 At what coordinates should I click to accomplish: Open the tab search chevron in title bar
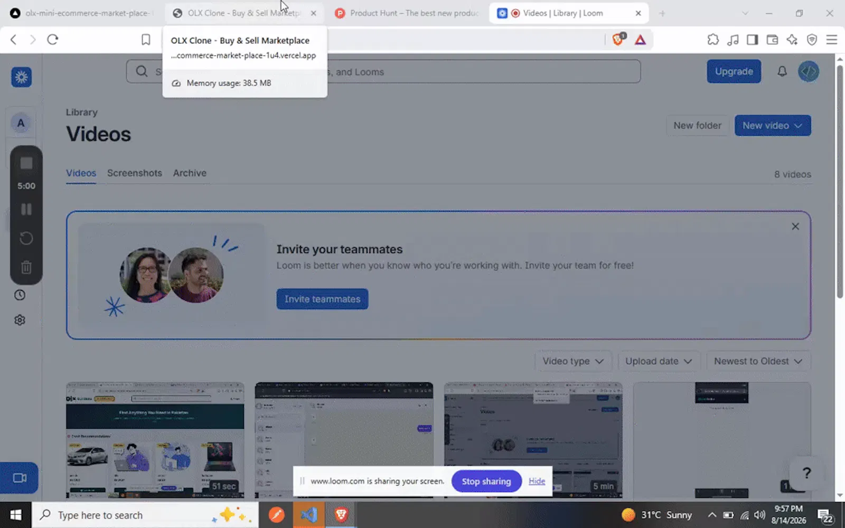745,13
